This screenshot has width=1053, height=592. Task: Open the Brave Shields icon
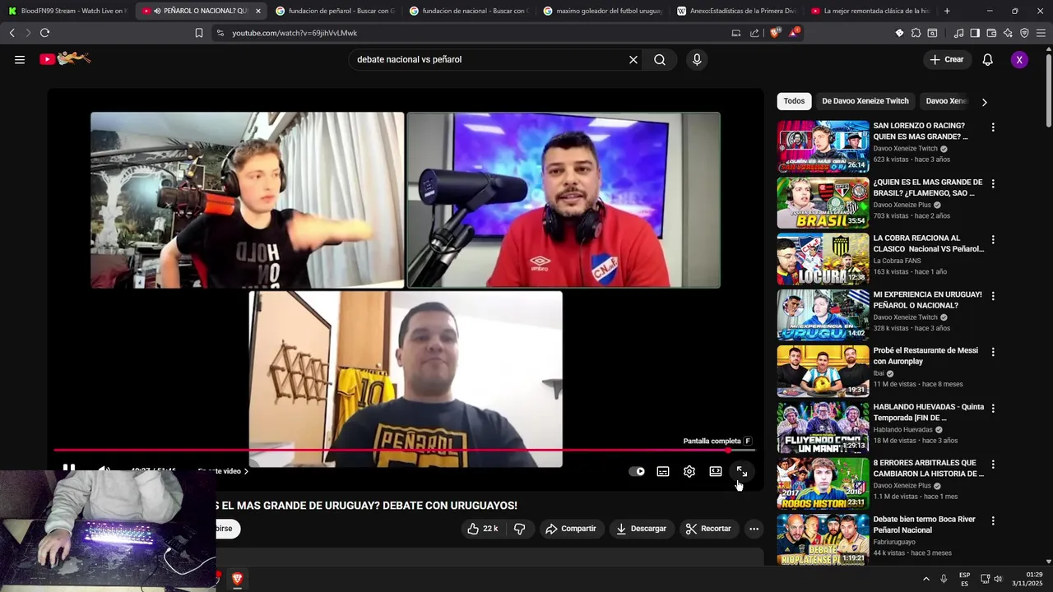(x=775, y=33)
